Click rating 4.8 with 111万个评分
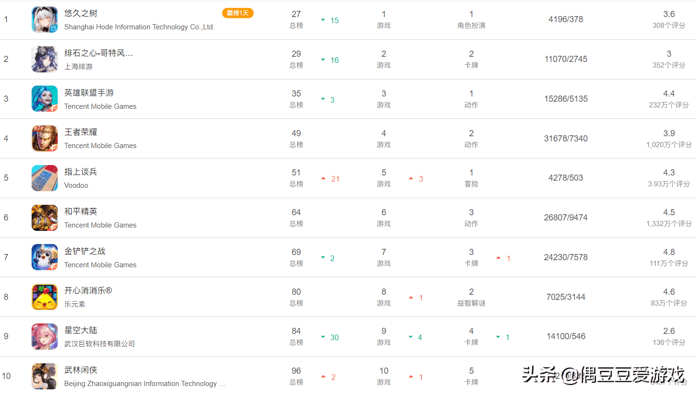The image size is (696, 395). (x=669, y=257)
